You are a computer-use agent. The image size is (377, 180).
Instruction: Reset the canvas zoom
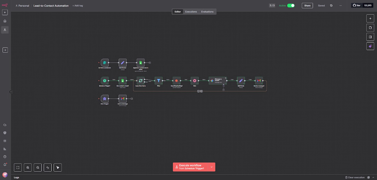[x=48, y=168]
